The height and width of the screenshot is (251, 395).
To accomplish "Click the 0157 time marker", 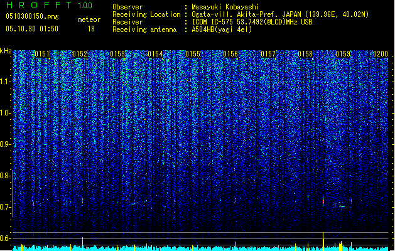I will point(268,54).
